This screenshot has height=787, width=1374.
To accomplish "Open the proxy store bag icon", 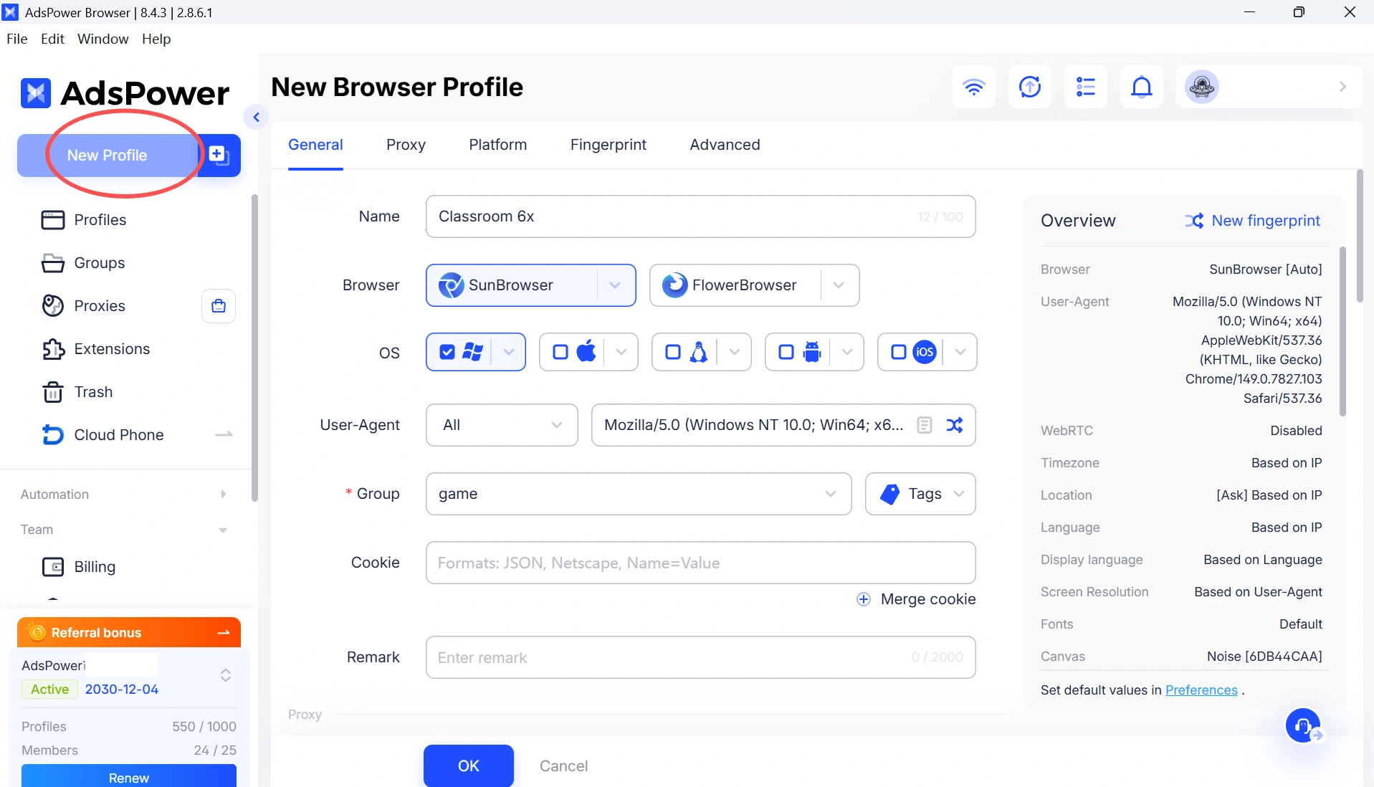I will coord(219,306).
